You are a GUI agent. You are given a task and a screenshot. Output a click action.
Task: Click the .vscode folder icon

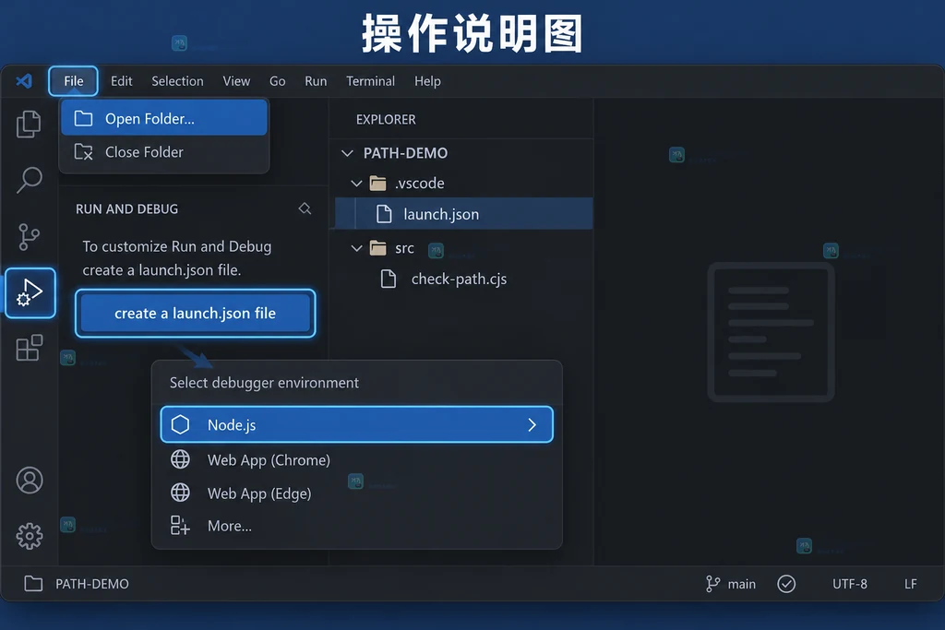pos(377,184)
